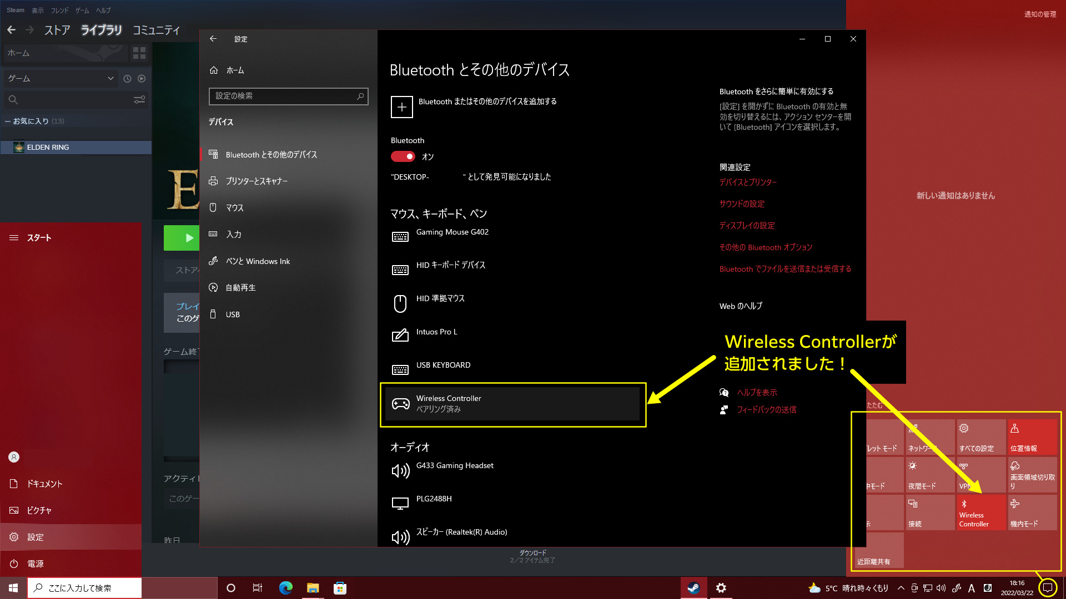Collapse お気に入り category in Steam

tap(8, 121)
